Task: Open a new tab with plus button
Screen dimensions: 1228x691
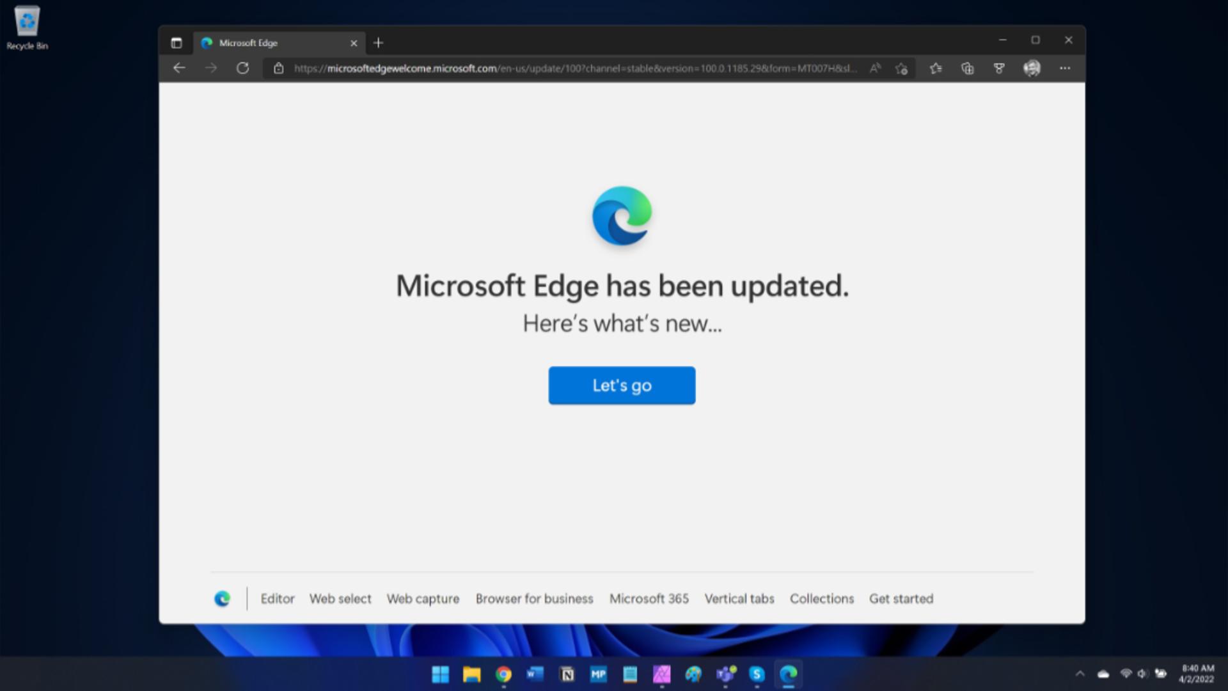Action: [378, 43]
